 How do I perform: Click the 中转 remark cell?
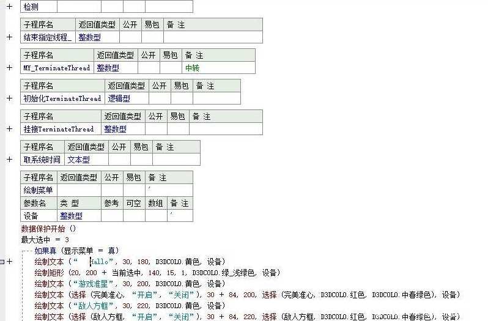tap(218, 68)
